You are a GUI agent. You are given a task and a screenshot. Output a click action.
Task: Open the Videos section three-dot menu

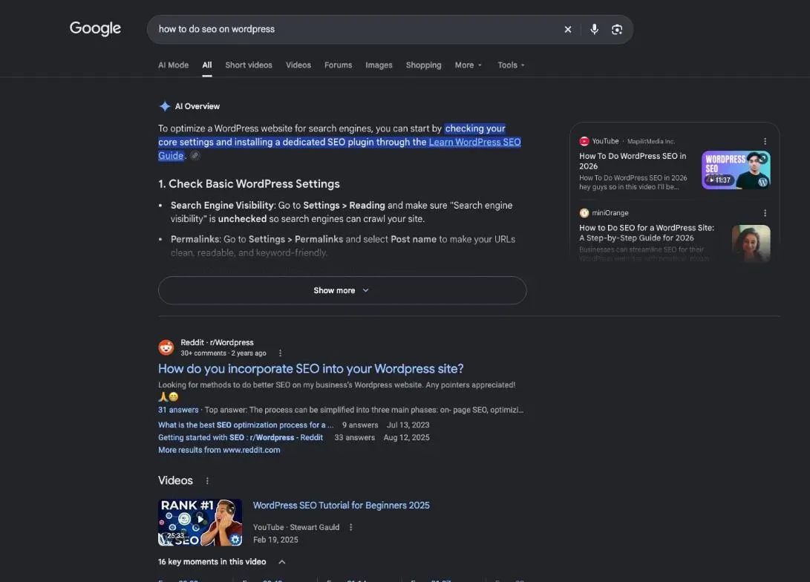tap(207, 481)
